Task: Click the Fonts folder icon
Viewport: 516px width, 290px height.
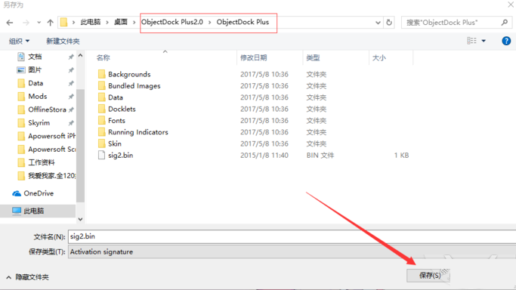Action: click(x=102, y=120)
